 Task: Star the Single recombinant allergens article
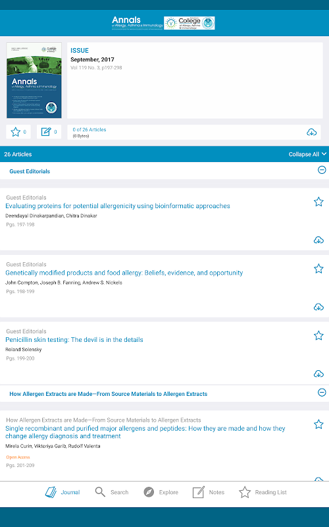(318, 424)
